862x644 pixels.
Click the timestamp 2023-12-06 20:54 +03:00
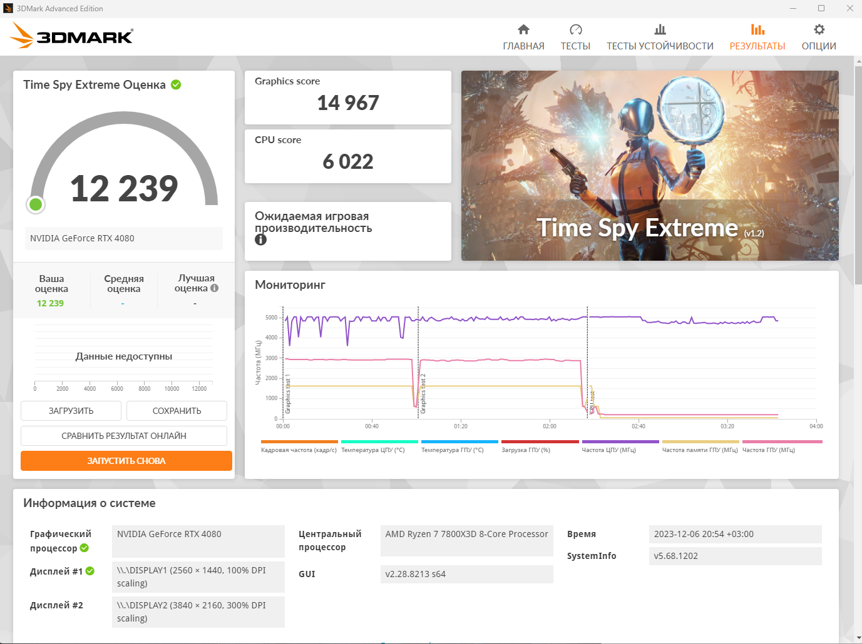tap(736, 534)
